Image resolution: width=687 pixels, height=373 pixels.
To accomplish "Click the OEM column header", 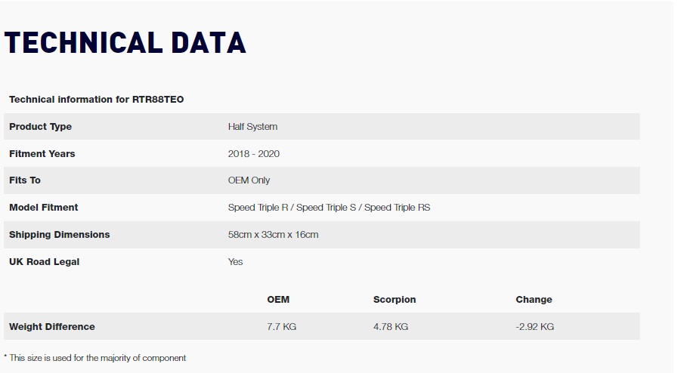I will pos(278,300).
